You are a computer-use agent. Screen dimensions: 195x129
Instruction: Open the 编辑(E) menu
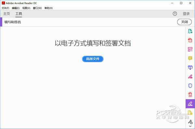(x=16, y=8)
